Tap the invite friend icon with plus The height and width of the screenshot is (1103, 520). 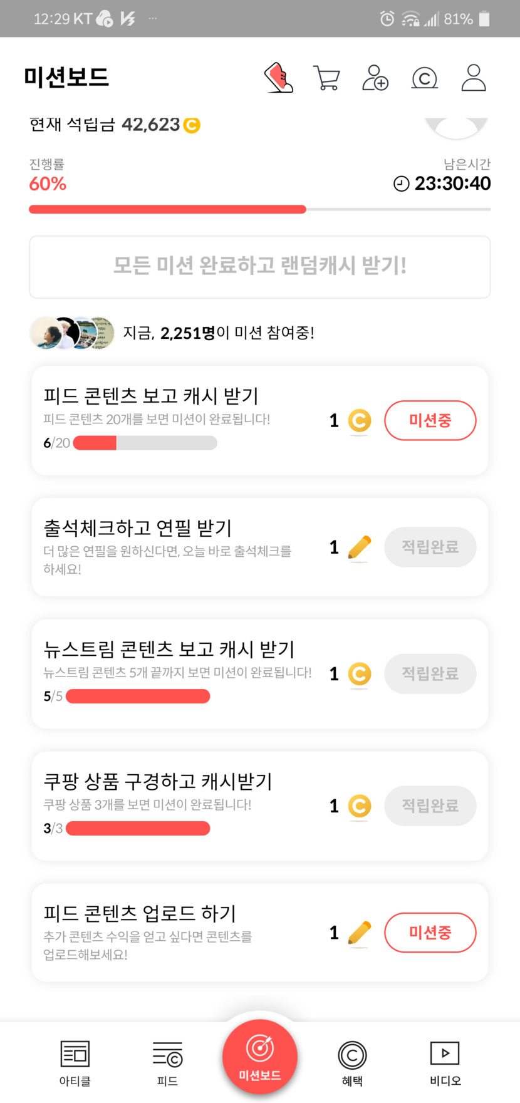(x=375, y=78)
